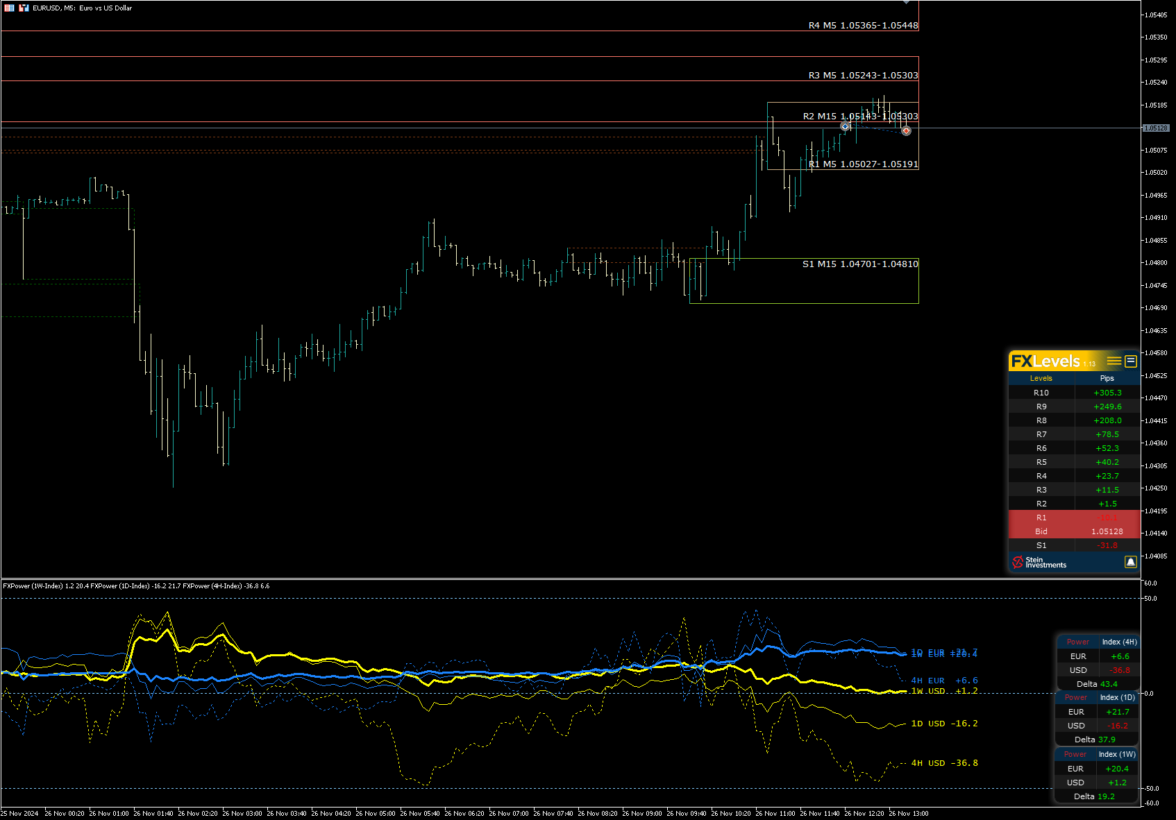
Task: Click the EURUSD, M5 chart title
Action: pos(82,8)
